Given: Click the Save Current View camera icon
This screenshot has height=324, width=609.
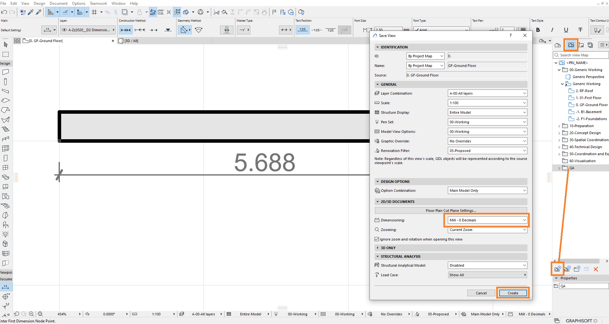Looking at the screenshot, I should [557, 269].
